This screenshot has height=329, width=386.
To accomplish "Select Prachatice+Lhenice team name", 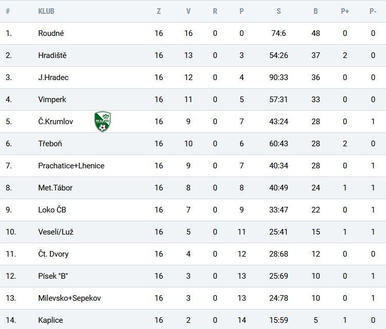I will click(71, 166).
